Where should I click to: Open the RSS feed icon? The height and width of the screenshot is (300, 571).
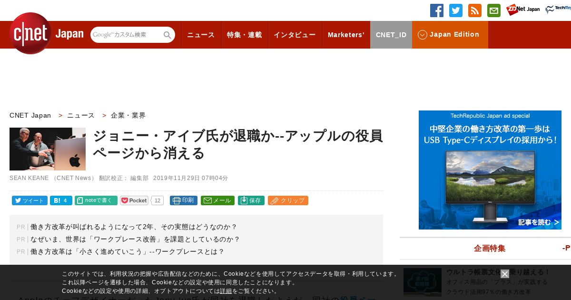click(x=475, y=10)
